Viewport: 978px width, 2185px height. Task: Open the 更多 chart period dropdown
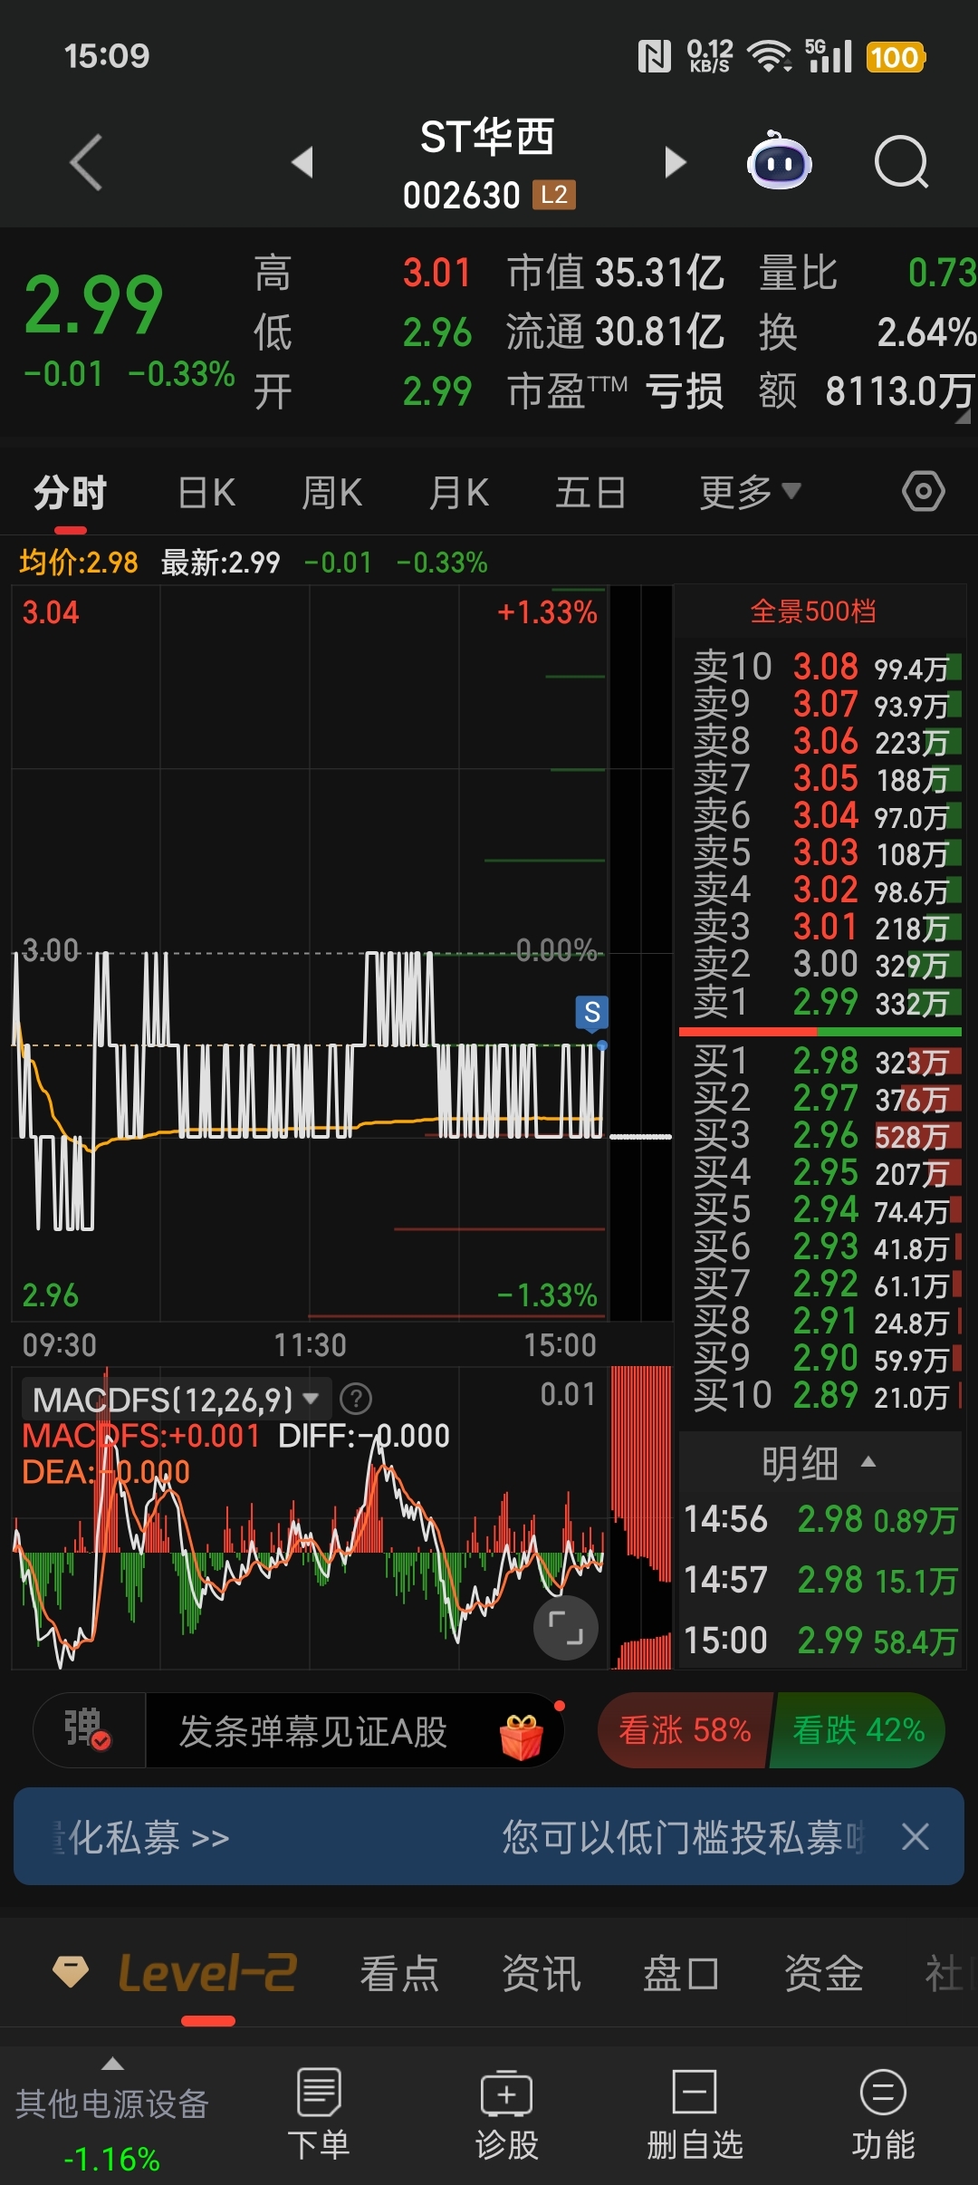(x=750, y=492)
